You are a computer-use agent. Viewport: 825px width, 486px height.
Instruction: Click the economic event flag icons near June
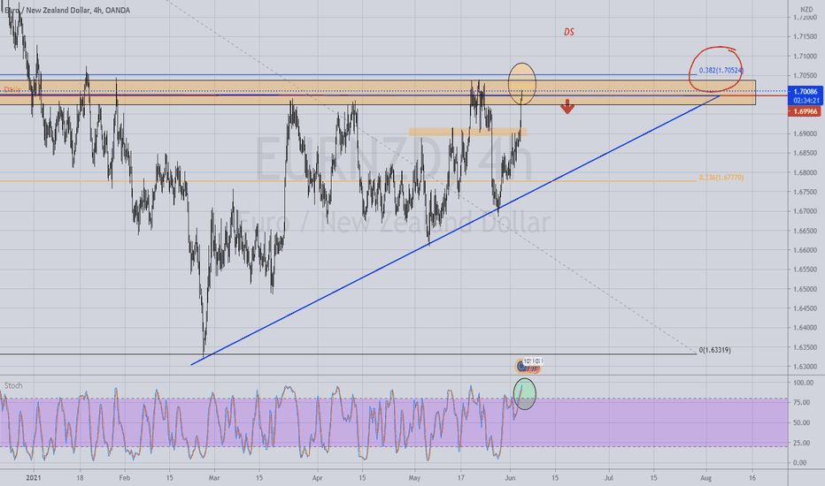point(528,365)
